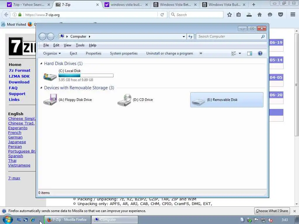Image resolution: width=299 pixels, height=224 pixels.
Task: Click Choose What I Share button
Action: [x=272, y=211]
